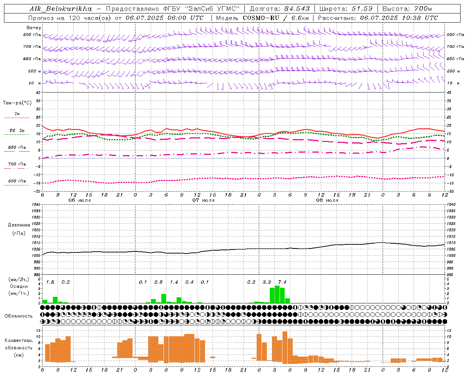Click the red line sample under 2м legend
This screenshot has height=373, width=466.
(x=17, y=118)
